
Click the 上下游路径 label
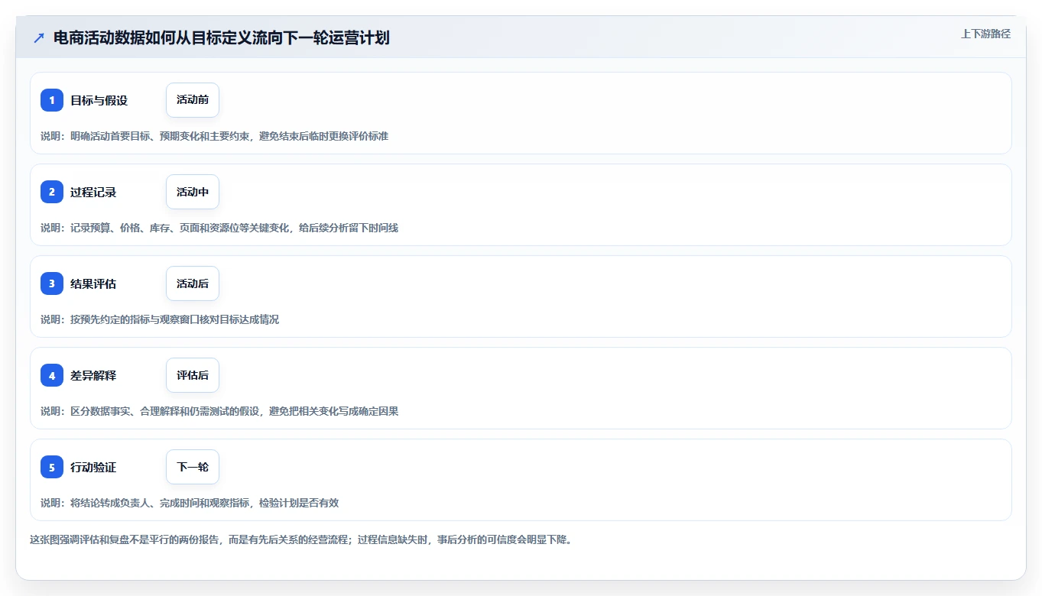tap(985, 34)
